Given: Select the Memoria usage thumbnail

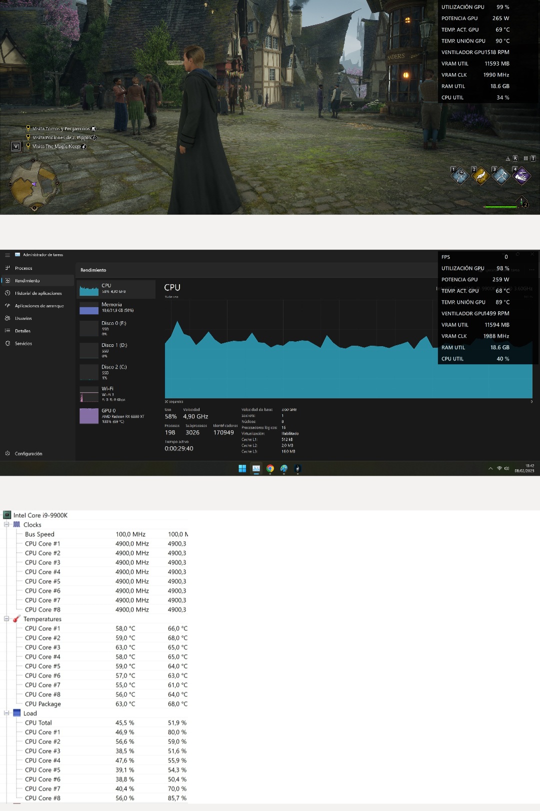Looking at the screenshot, I should pos(89,308).
